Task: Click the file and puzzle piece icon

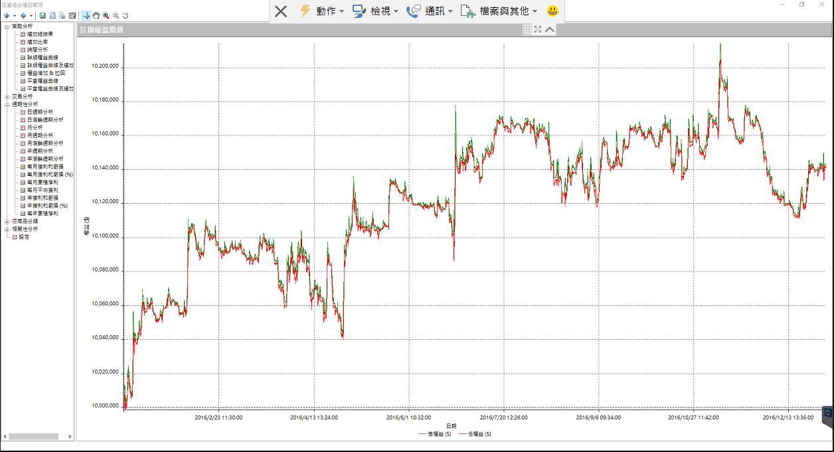Action: point(468,11)
